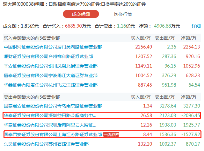
Task: Open 国泰君安证券上海江苏路证券营业部 link
Action: coord(53,135)
